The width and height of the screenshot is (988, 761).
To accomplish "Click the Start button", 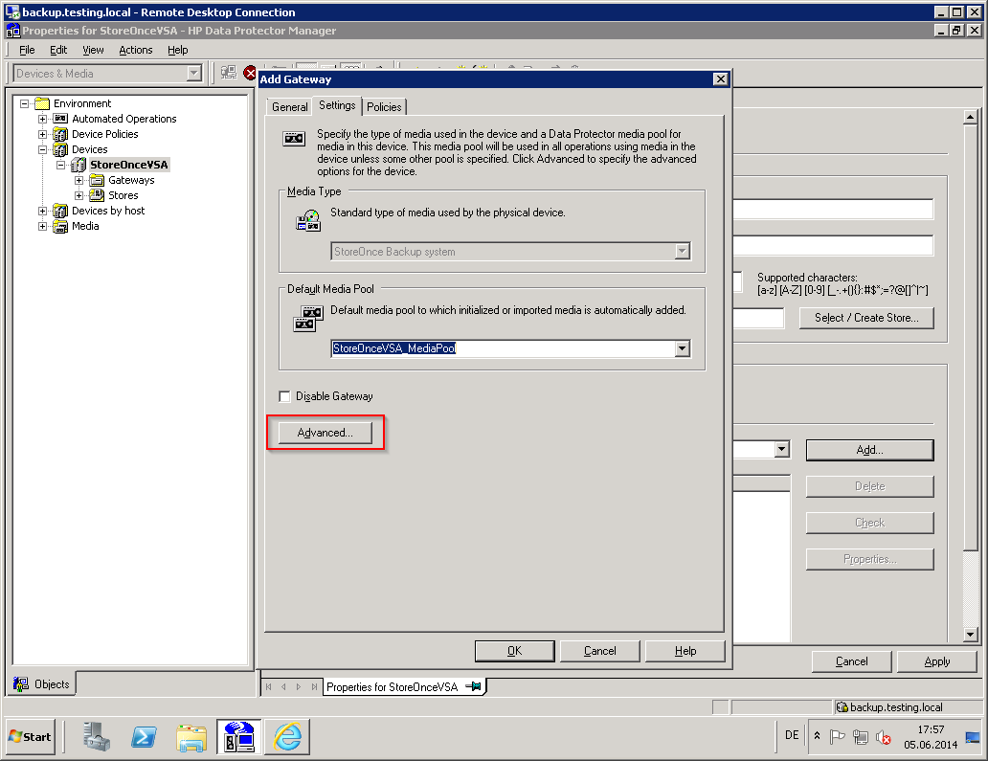I will 31,736.
